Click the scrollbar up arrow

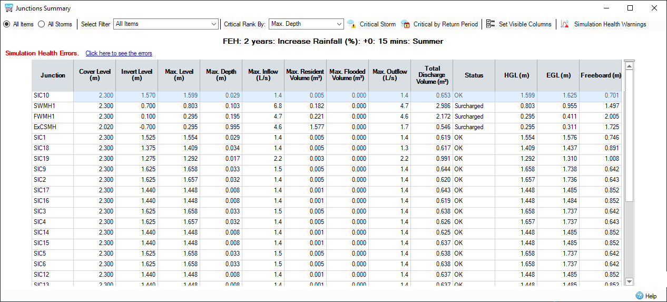(x=629, y=65)
